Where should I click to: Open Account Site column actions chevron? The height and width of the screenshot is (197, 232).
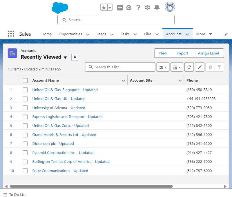click(180, 81)
